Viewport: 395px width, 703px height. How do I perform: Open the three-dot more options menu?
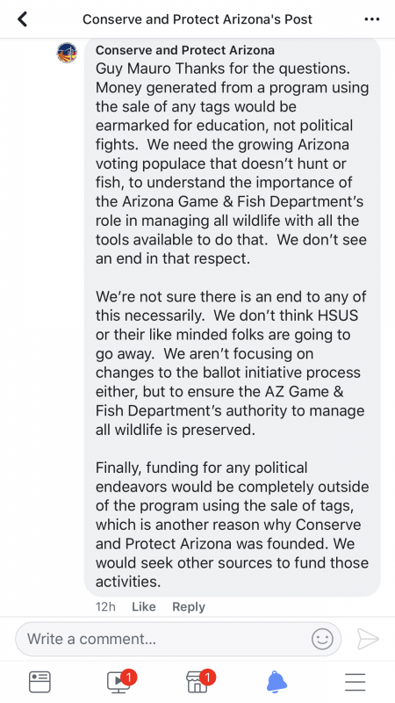(371, 19)
